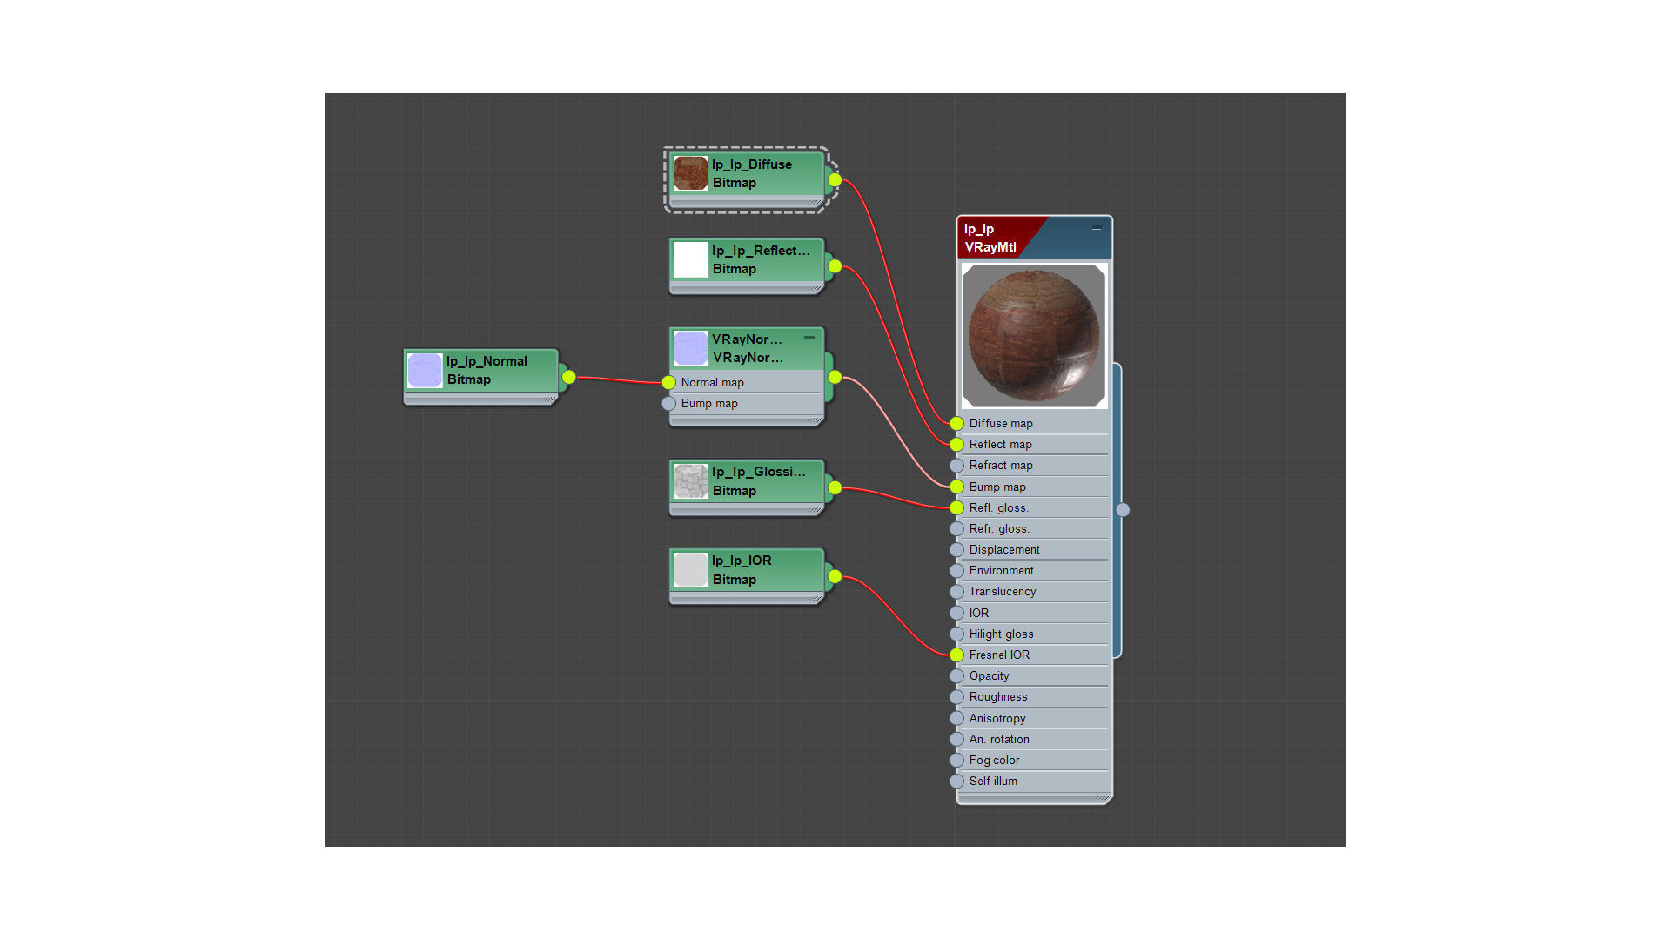Click the VRayMtl node output socket
Image resolution: width=1671 pixels, height=940 pixels.
(x=1123, y=510)
